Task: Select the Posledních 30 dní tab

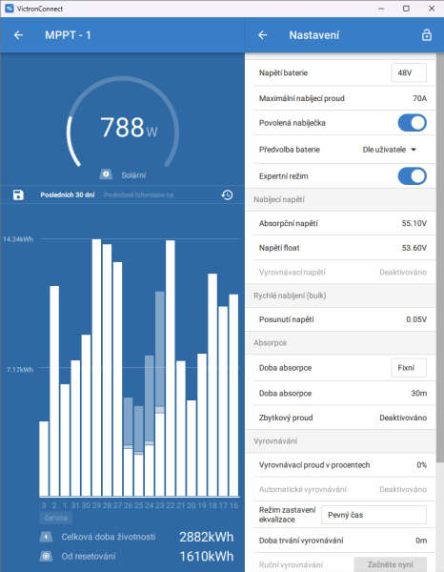Action: pyautogui.click(x=68, y=194)
